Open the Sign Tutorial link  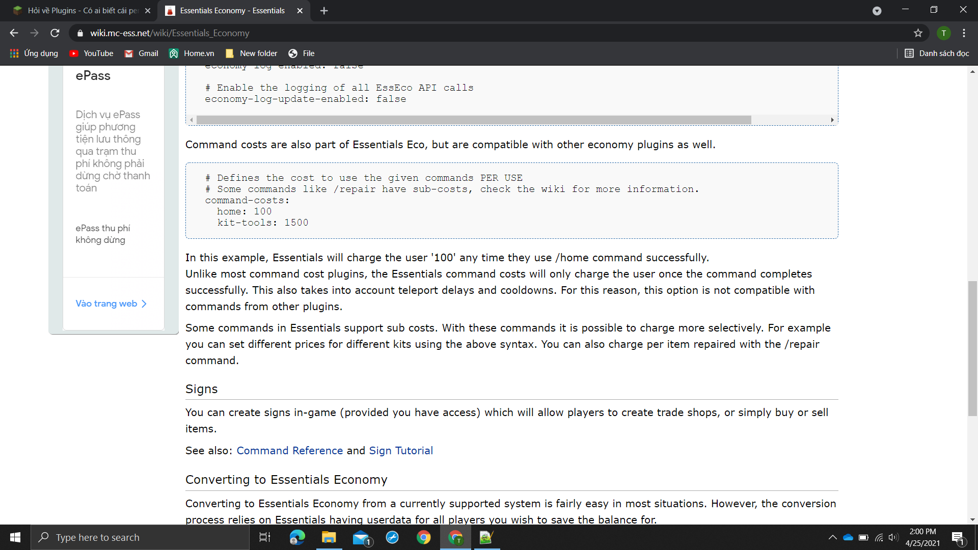pos(401,451)
